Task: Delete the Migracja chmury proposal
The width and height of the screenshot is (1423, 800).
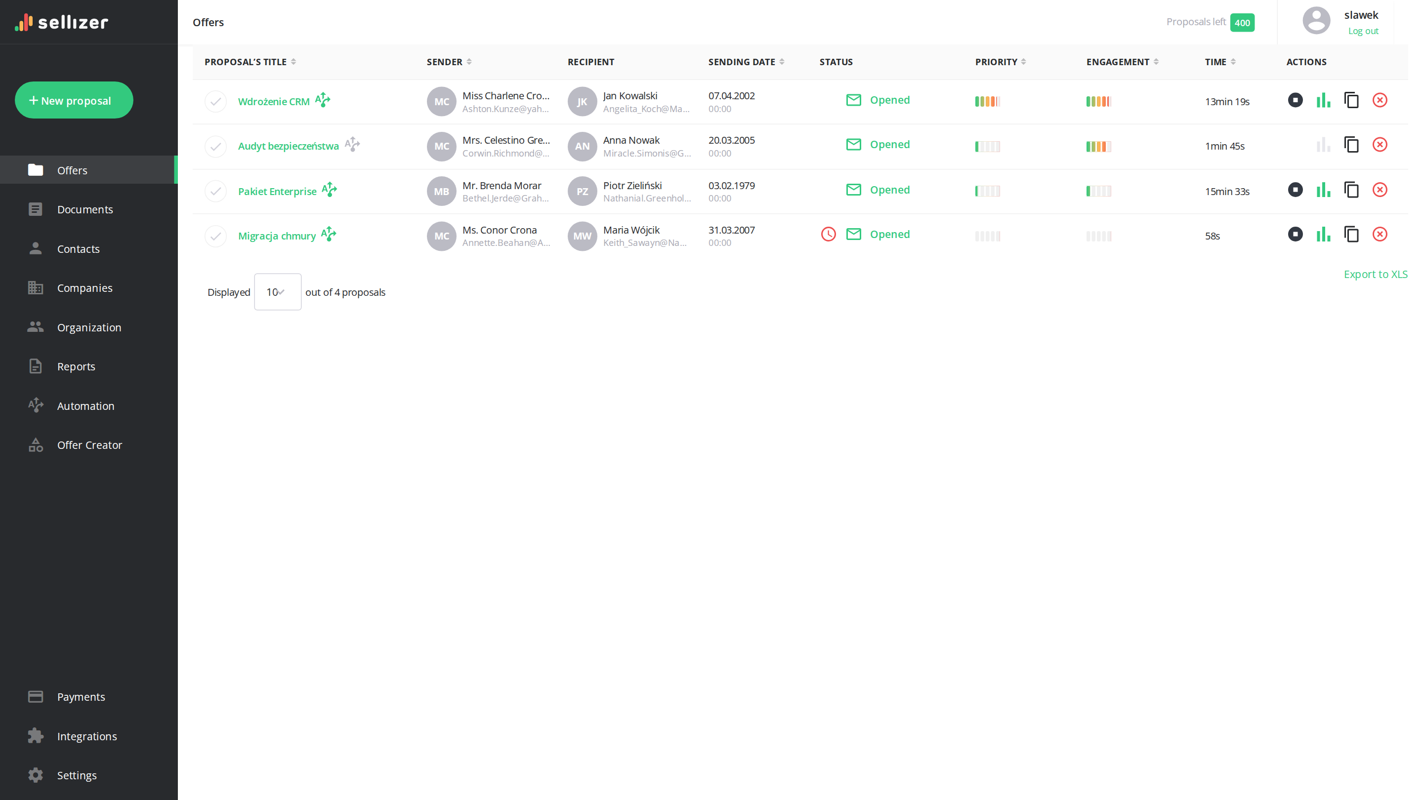Action: tap(1380, 234)
